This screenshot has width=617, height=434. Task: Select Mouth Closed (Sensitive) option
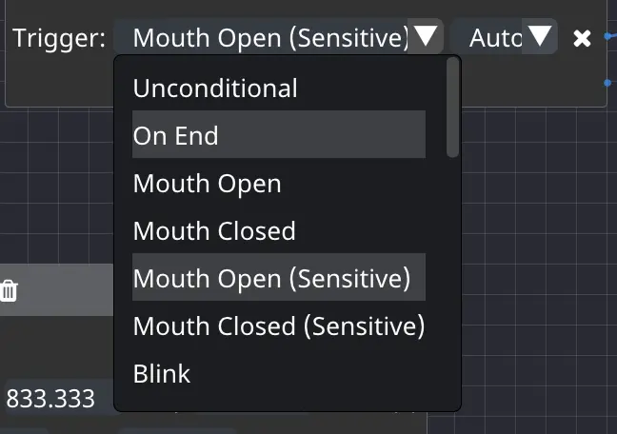tap(279, 325)
